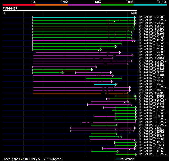The height and width of the screenshot is (161, 169).
Task: Select the UniRef100_Q5PP65 label
Action: [152, 46]
